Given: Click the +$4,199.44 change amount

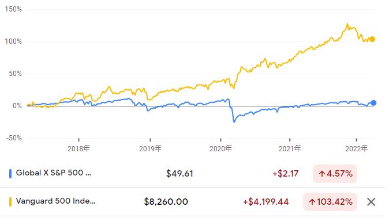Looking at the screenshot, I should point(265,202).
